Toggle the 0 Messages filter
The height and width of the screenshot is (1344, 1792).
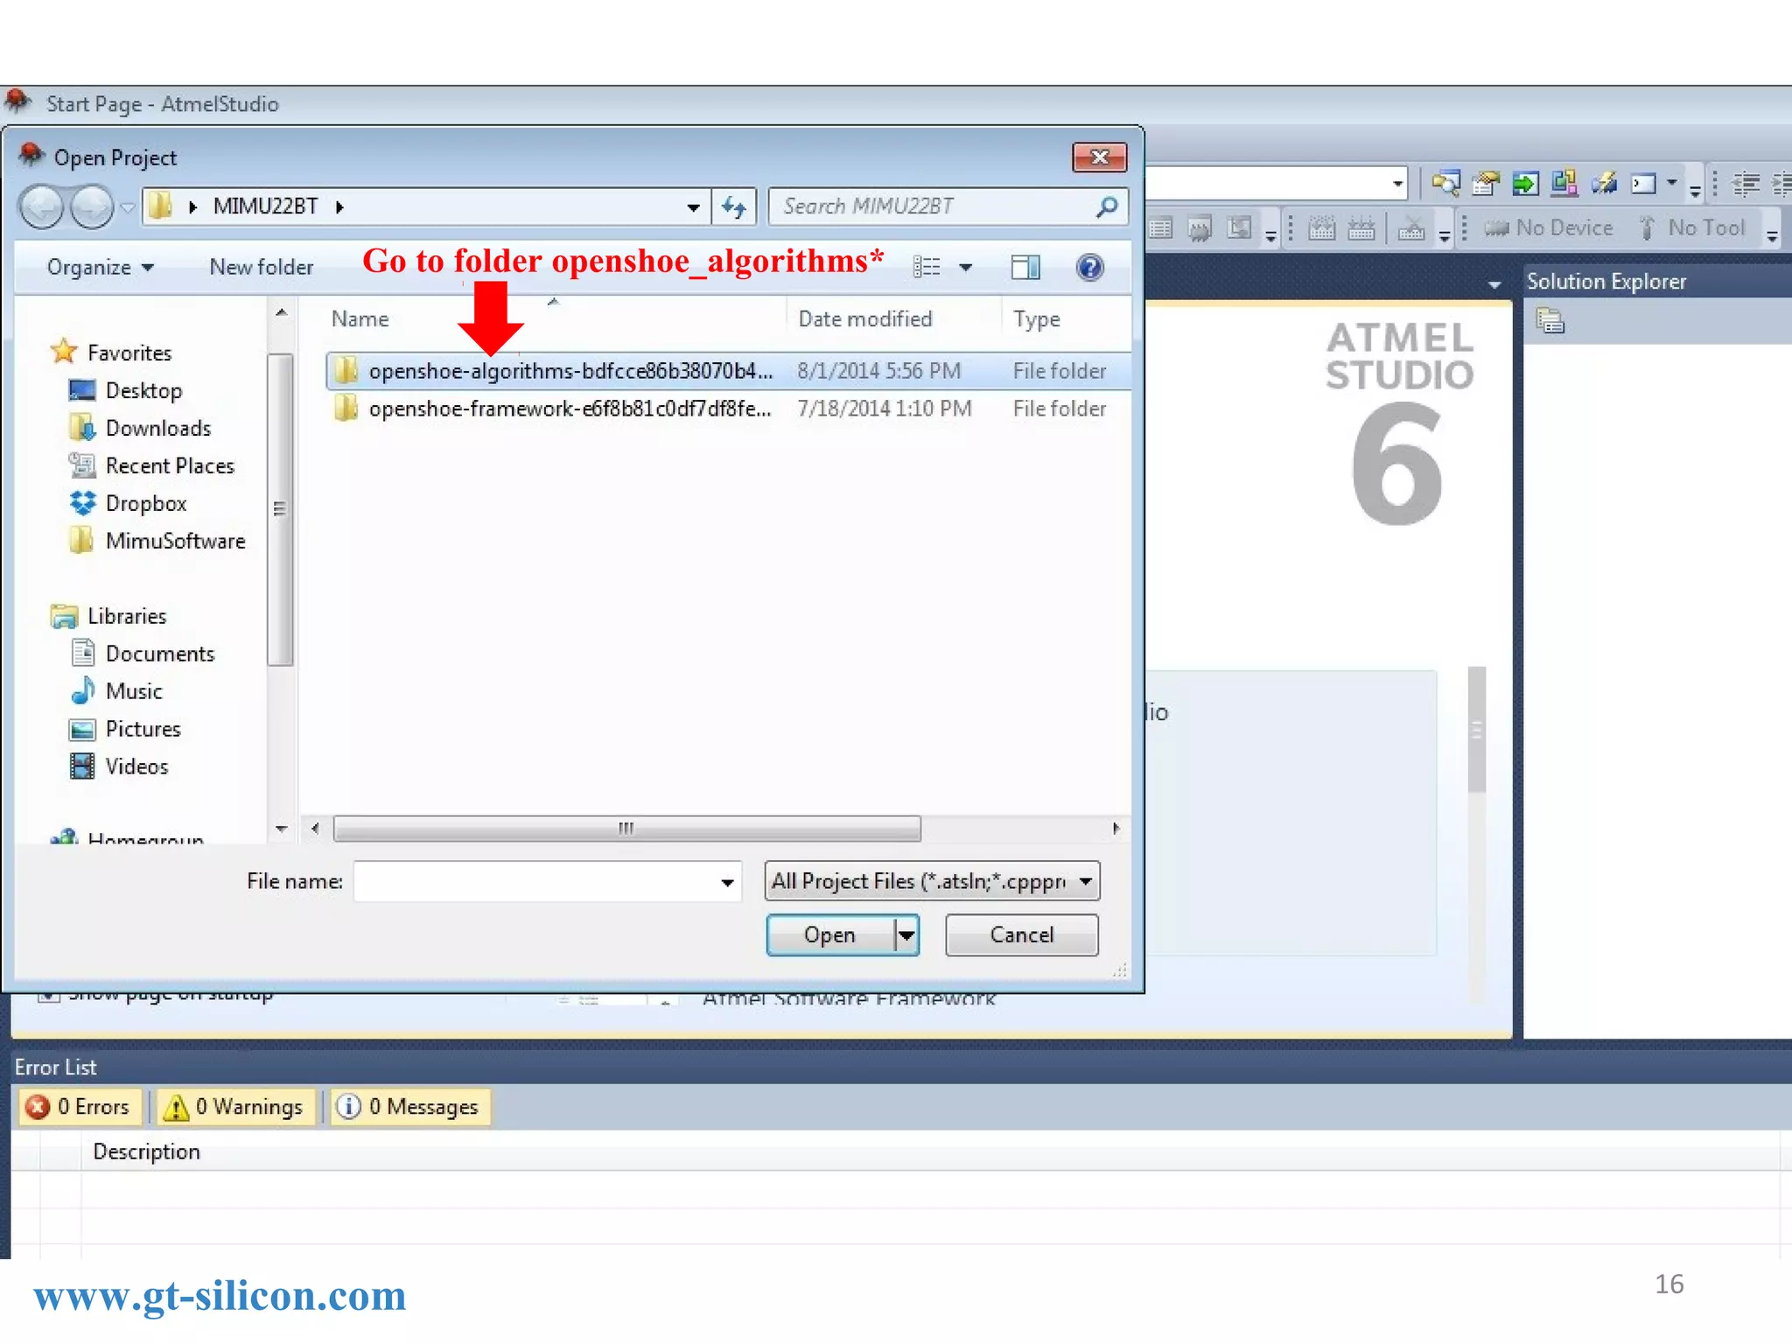pos(409,1107)
